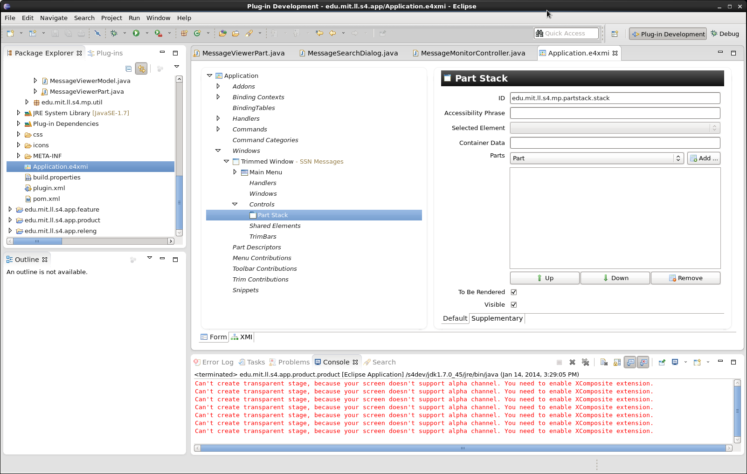747x474 pixels.
Task: Click the Clear Console icon
Action: coord(604,362)
